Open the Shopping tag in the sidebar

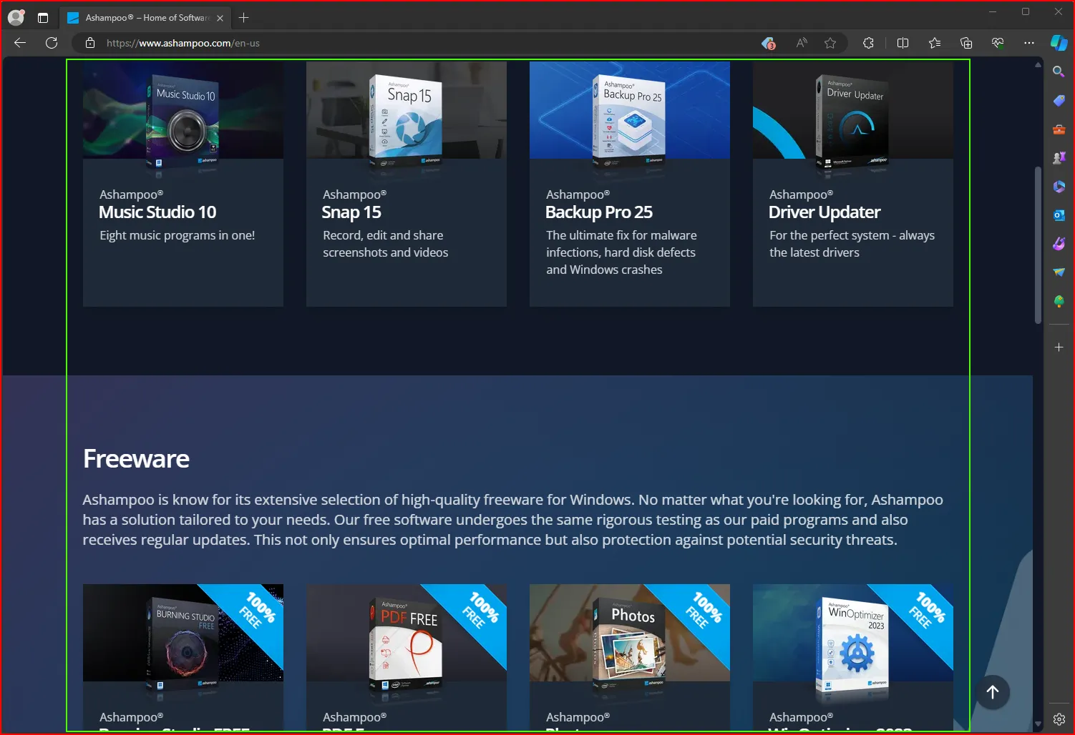(x=1059, y=101)
